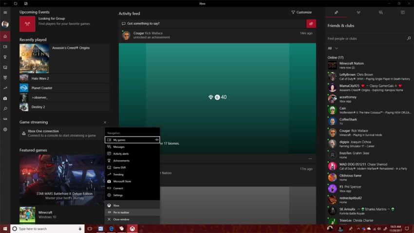The height and width of the screenshot is (233, 414).
Task: Click the back arrow in title bar
Action: click(5, 3)
